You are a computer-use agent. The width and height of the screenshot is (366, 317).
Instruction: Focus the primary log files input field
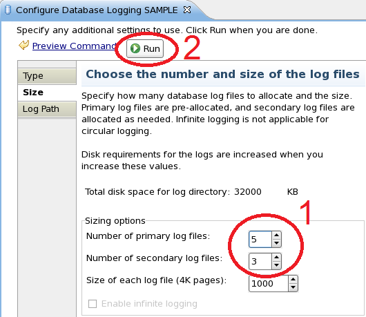click(x=260, y=239)
